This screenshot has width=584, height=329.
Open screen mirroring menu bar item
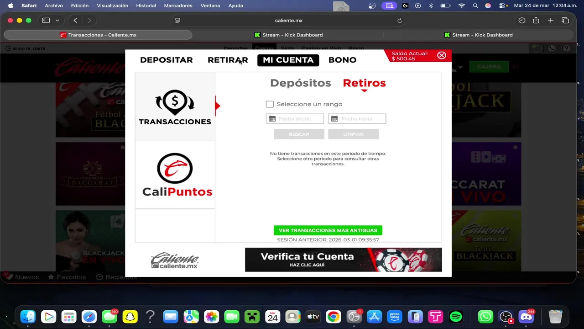click(x=389, y=5)
